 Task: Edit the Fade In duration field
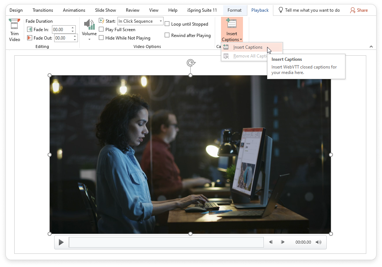pyautogui.click(x=61, y=29)
